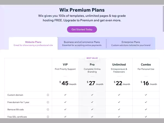Click the Combo checkmark in Free domain row

pyautogui.click(x=146, y=102)
